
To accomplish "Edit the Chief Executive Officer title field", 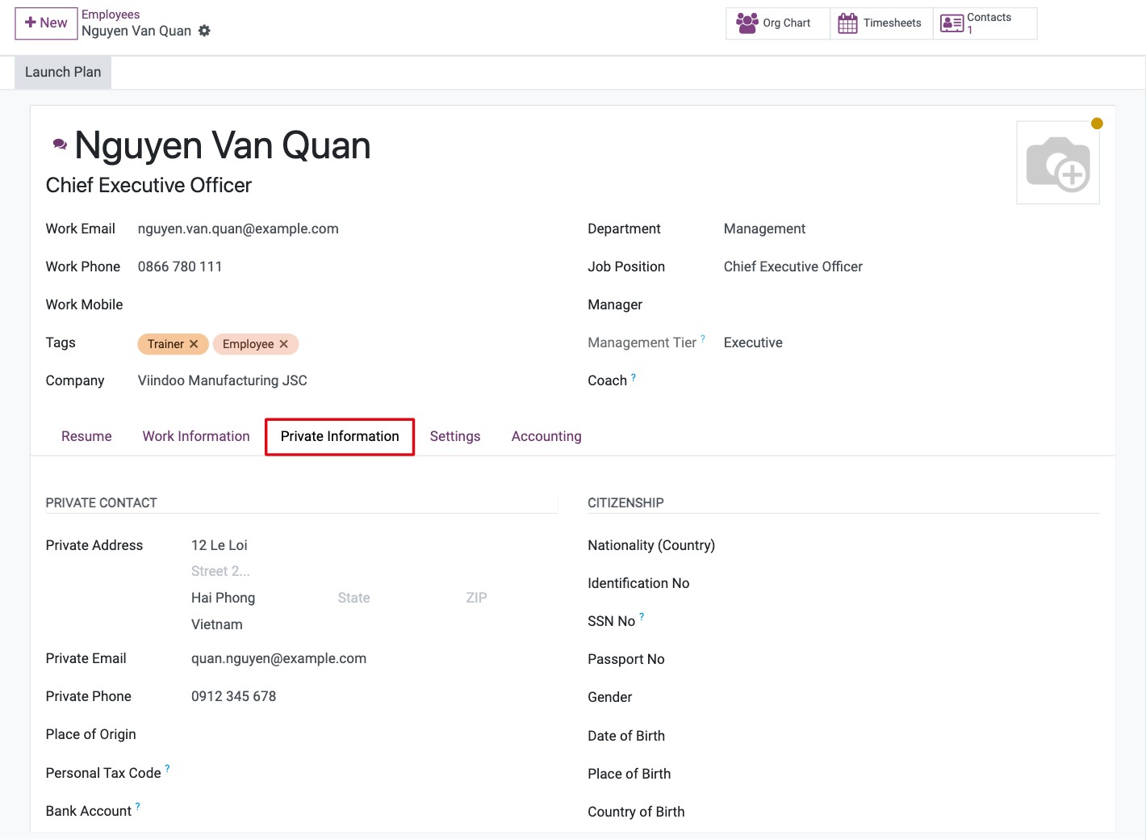I will 148,186.
